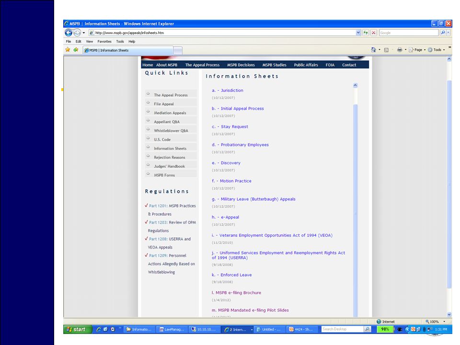The image size is (460, 345).
Task: Expand the Home button dropdown arrow
Action: point(379,50)
